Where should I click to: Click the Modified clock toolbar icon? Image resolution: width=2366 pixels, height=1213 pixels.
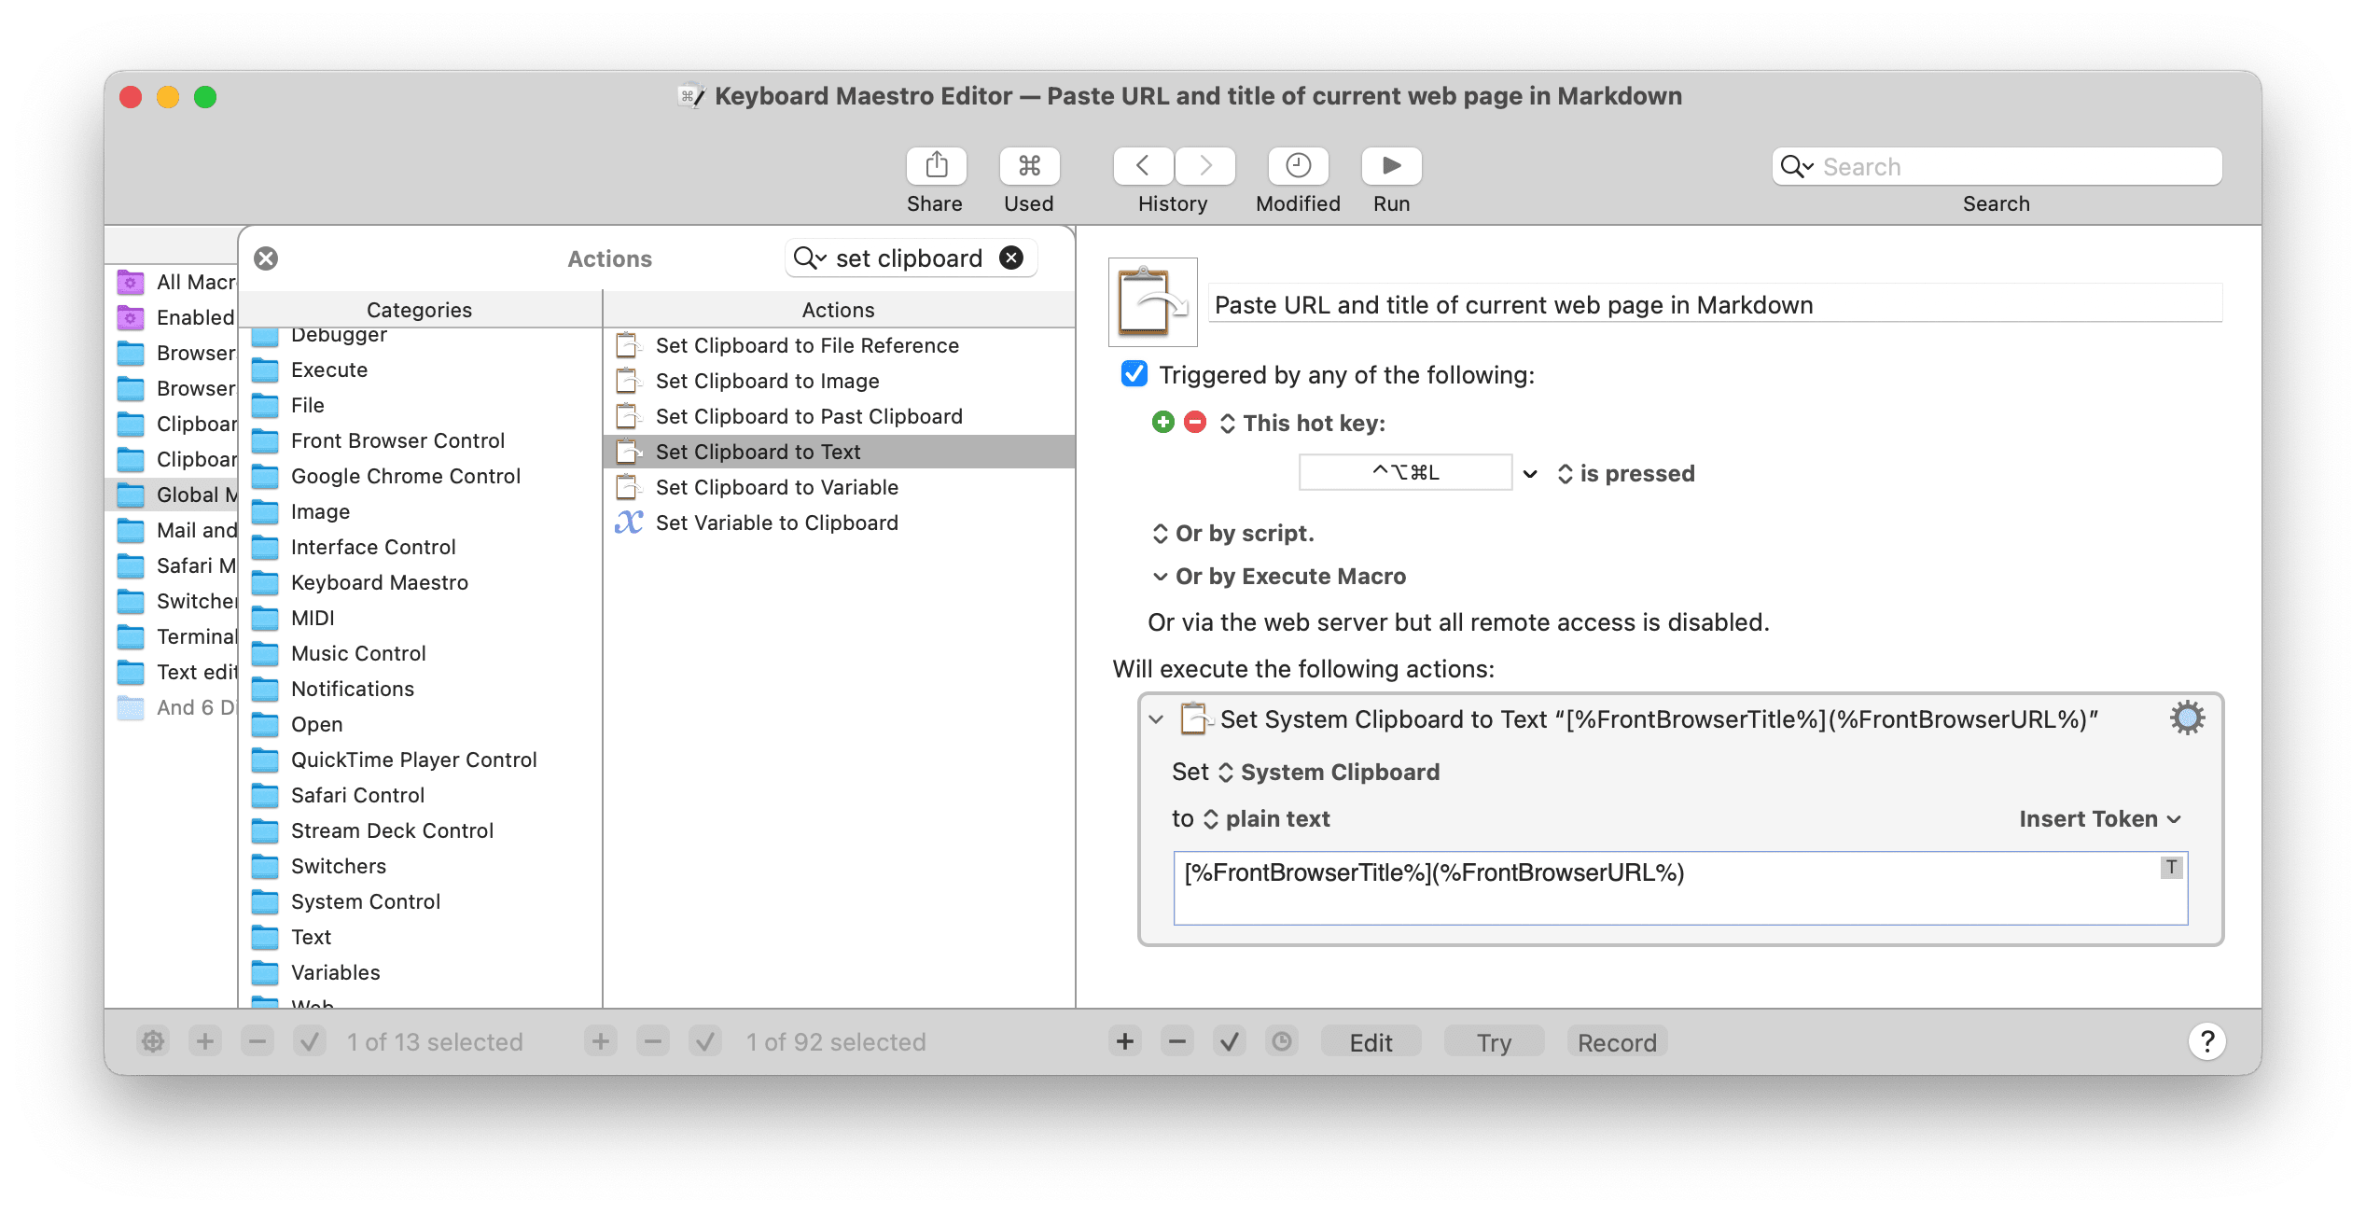(x=1298, y=166)
